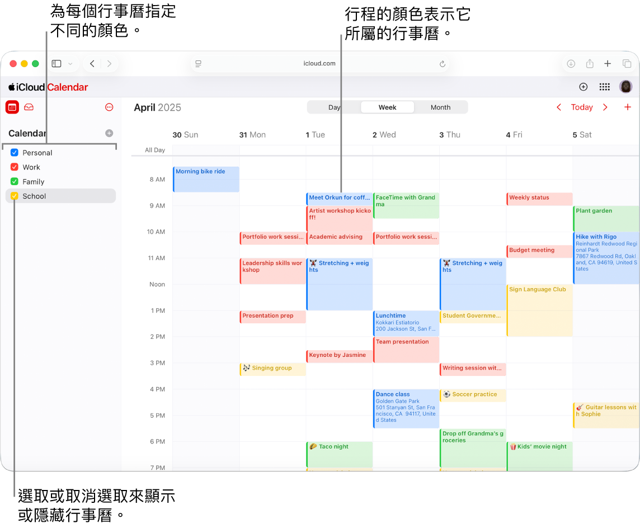
Task: Open the more options ellipsis above the calendar list
Action: (x=109, y=107)
